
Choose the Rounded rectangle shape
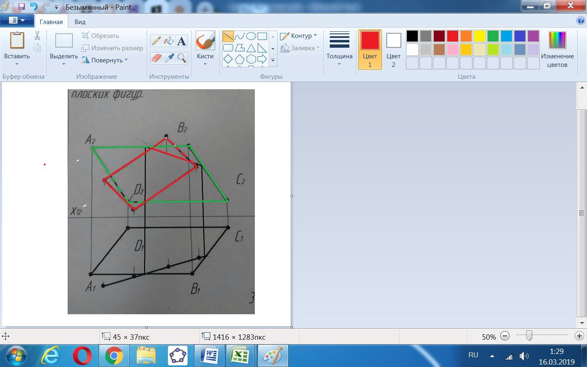coord(228,48)
